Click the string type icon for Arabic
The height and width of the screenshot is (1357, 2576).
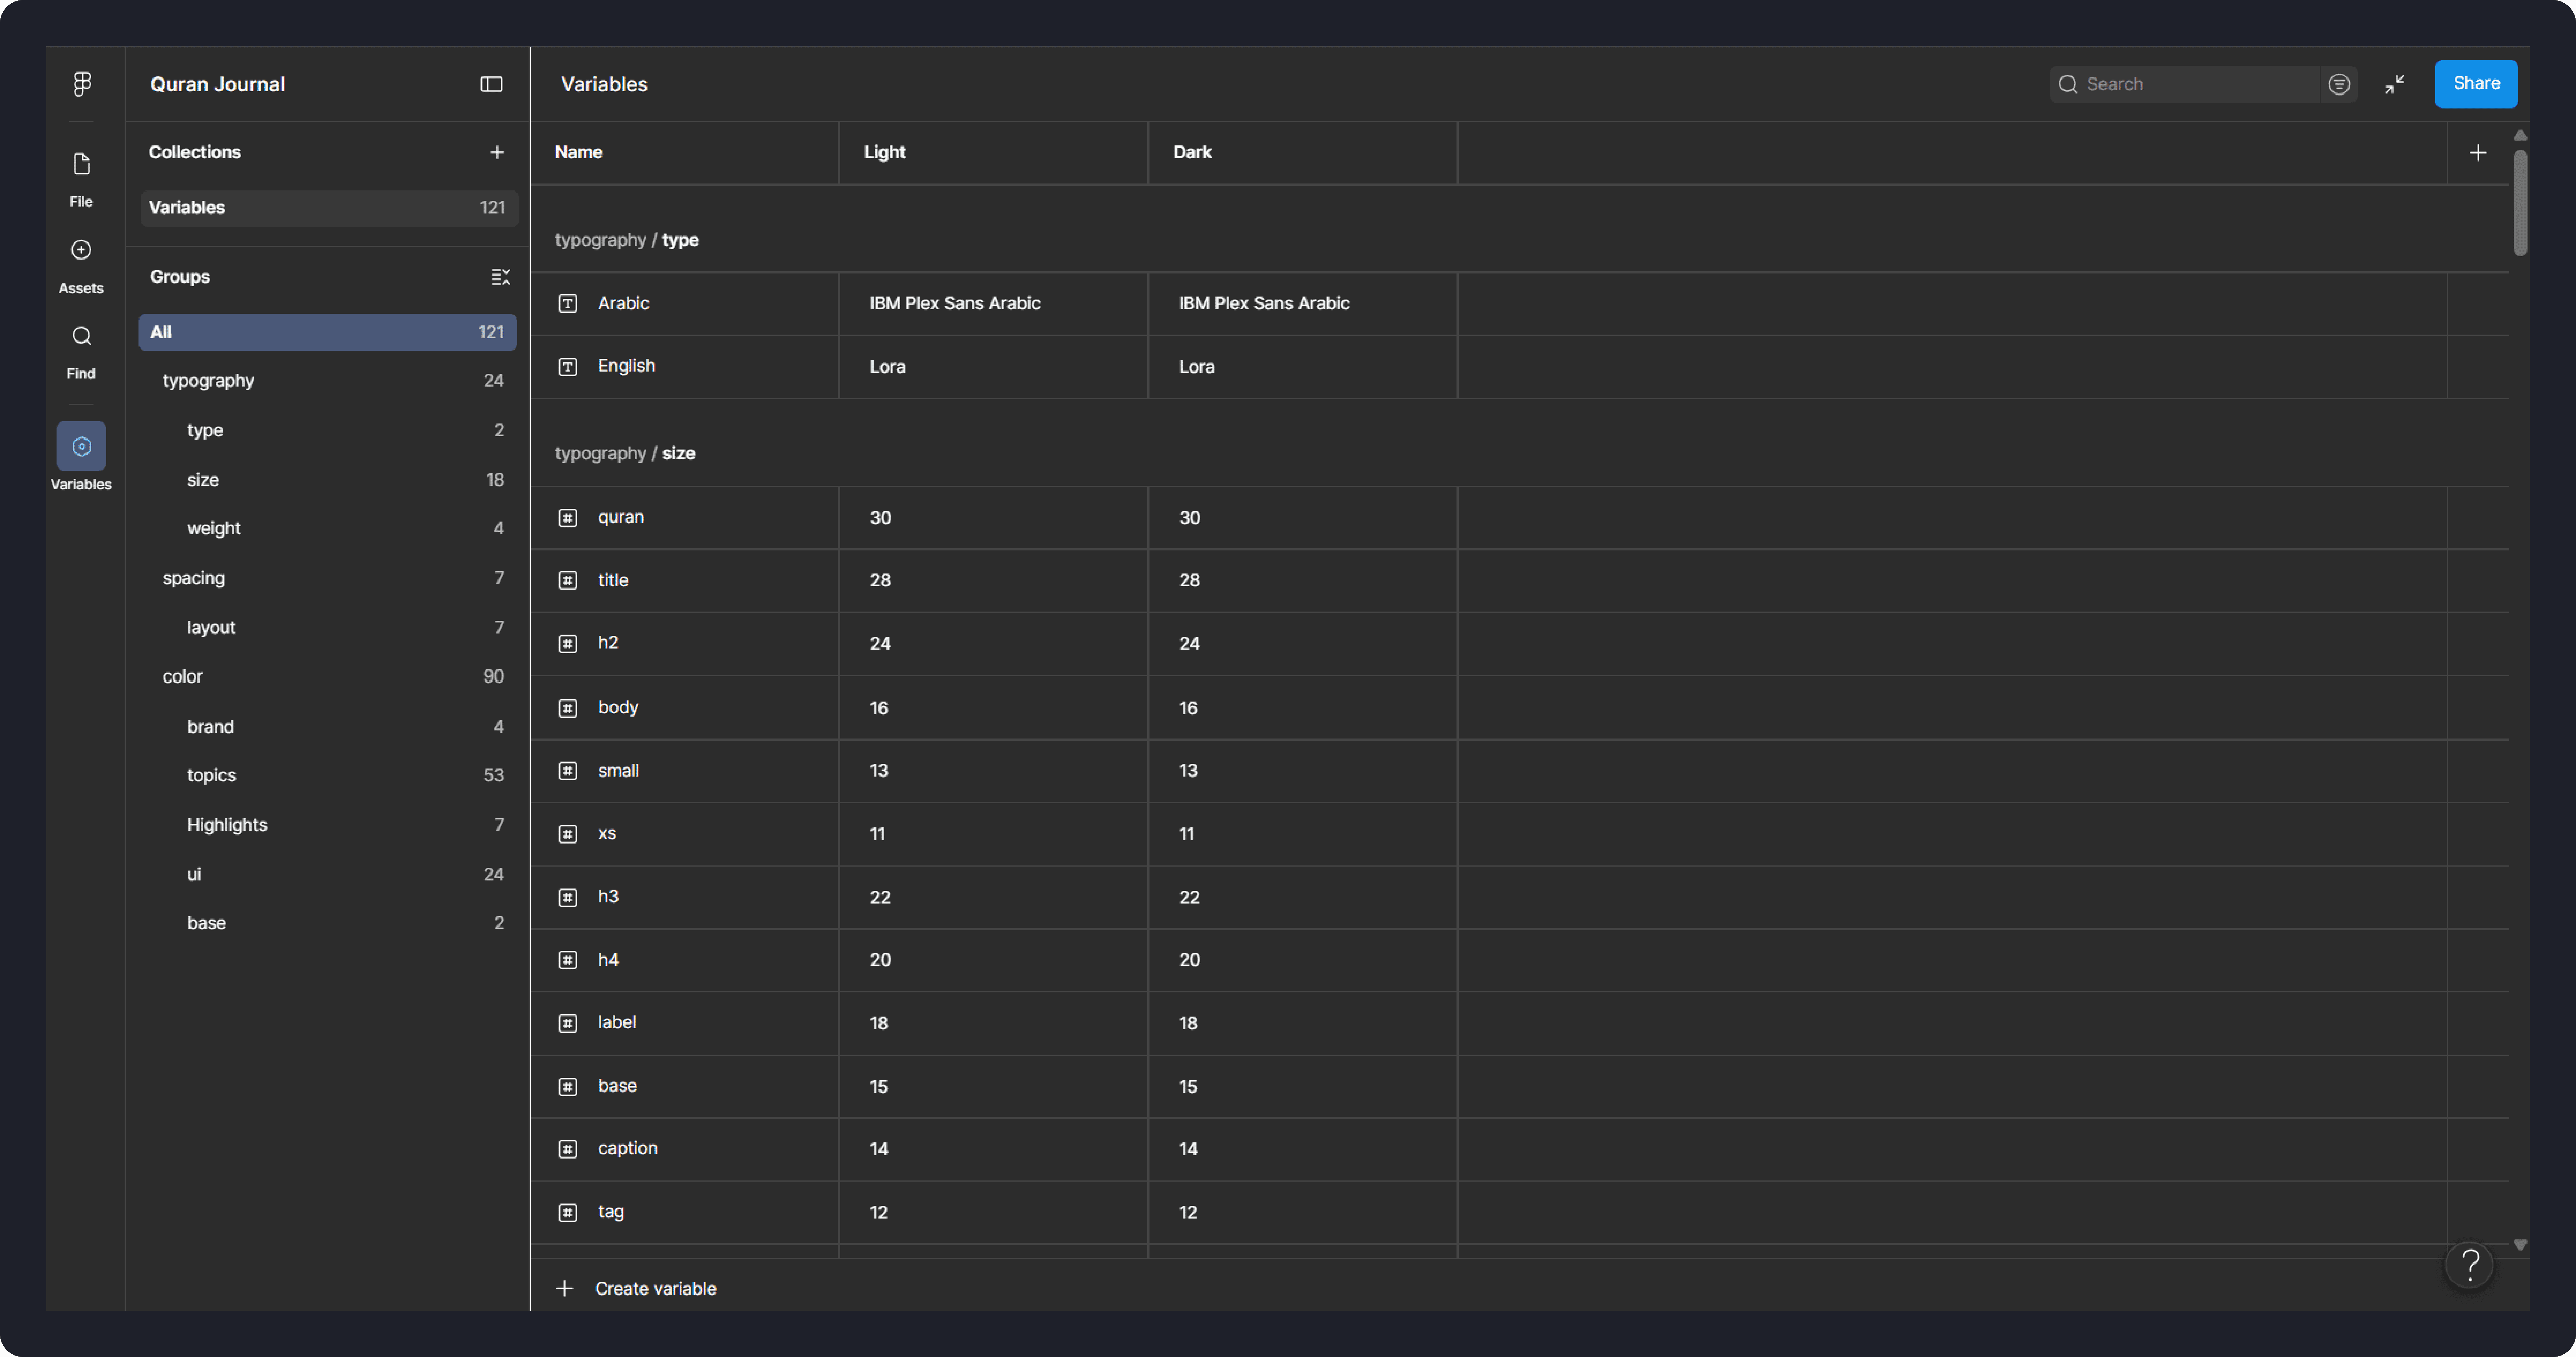point(567,303)
